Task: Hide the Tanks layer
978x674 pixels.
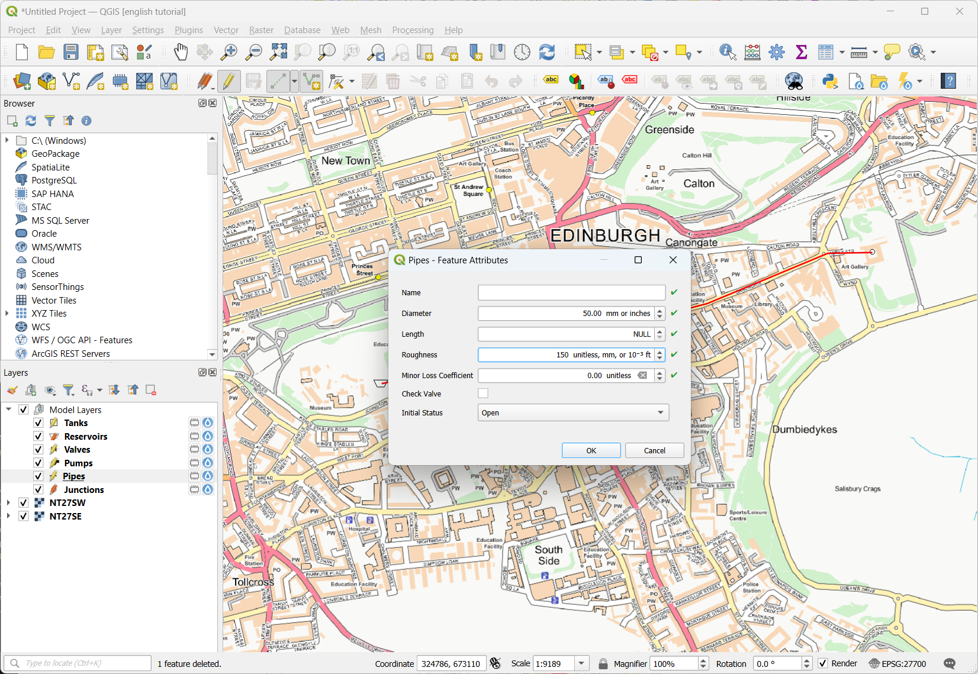Action: pos(38,423)
